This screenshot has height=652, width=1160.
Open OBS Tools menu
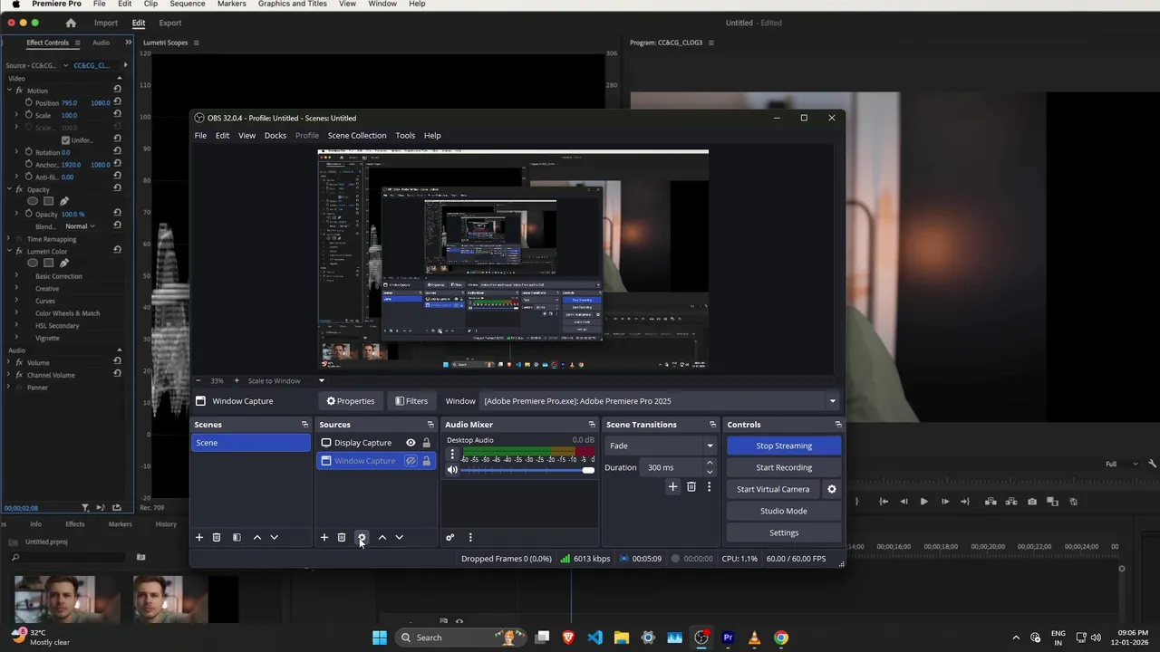(405, 136)
